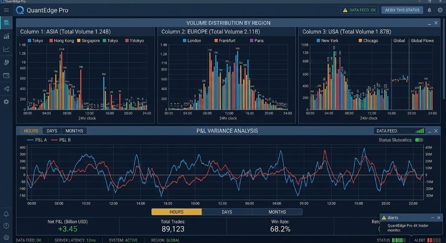Click the Column 3: USA chart title

(x=347, y=32)
